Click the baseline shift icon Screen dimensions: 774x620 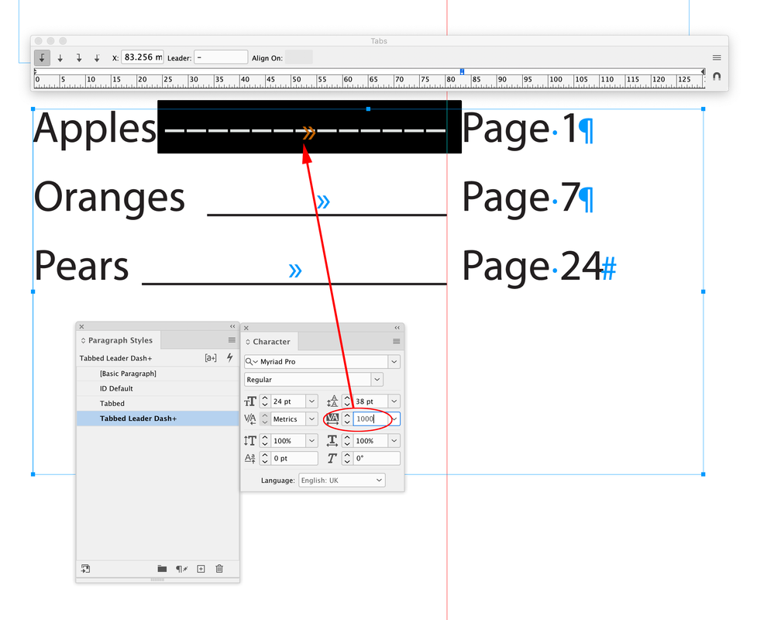tap(250, 459)
